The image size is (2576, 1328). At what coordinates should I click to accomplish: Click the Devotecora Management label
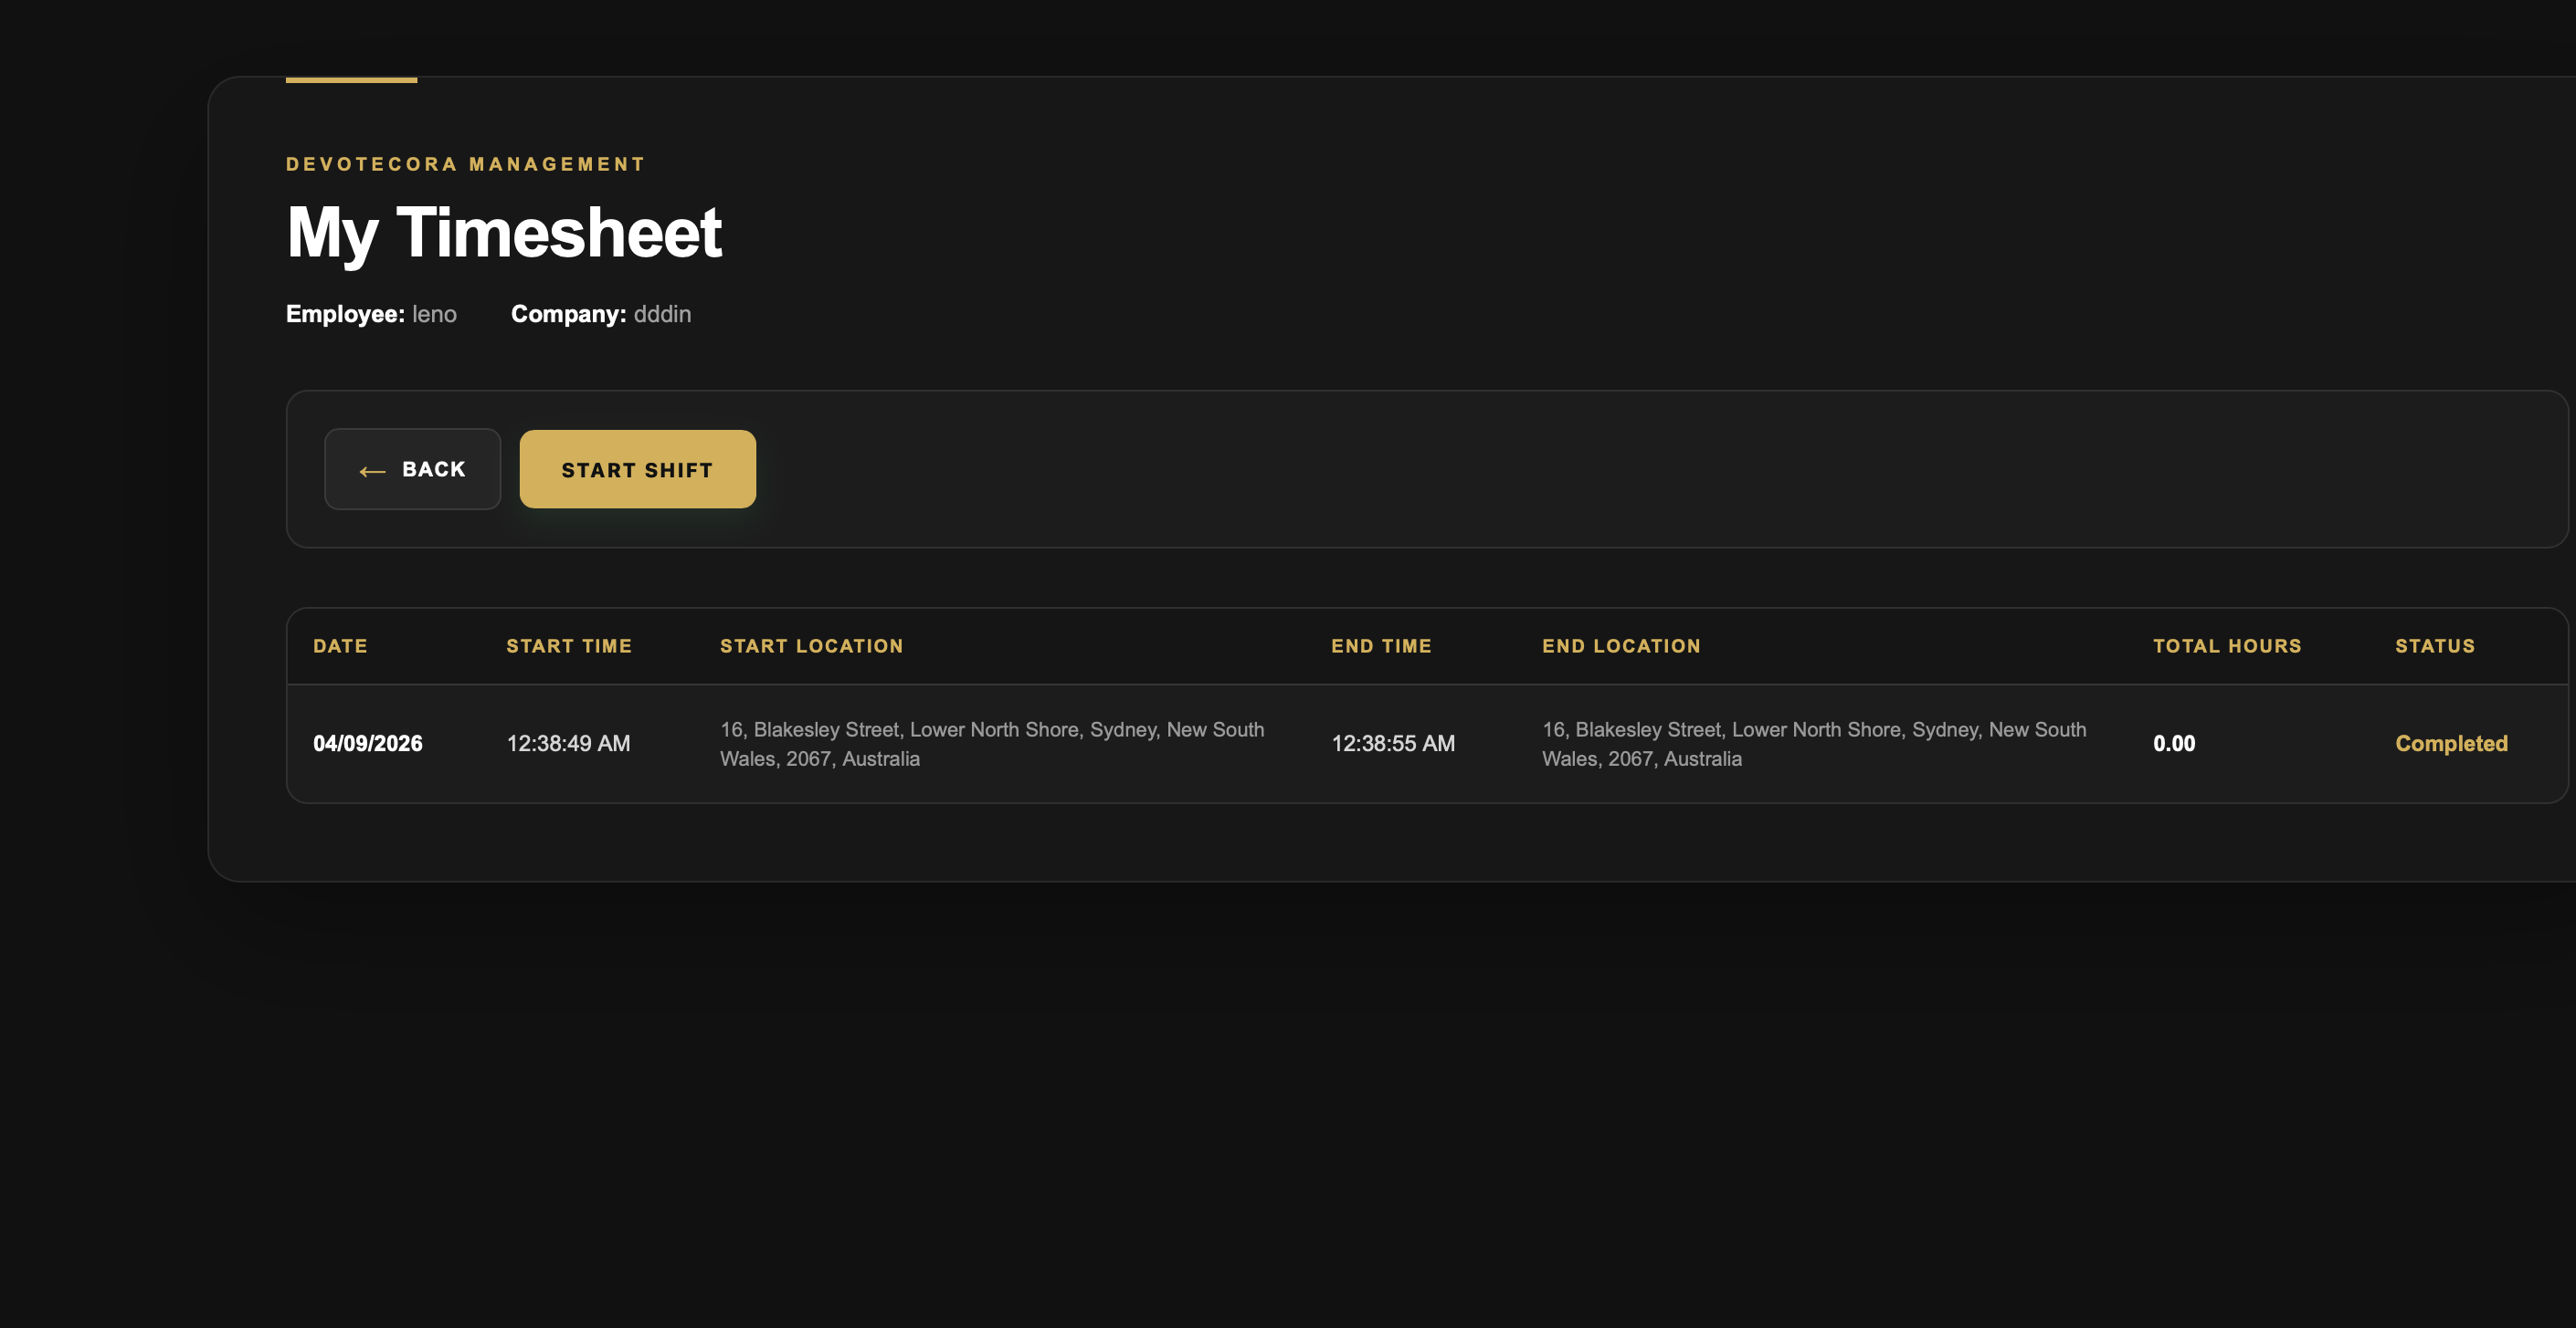(466, 164)
